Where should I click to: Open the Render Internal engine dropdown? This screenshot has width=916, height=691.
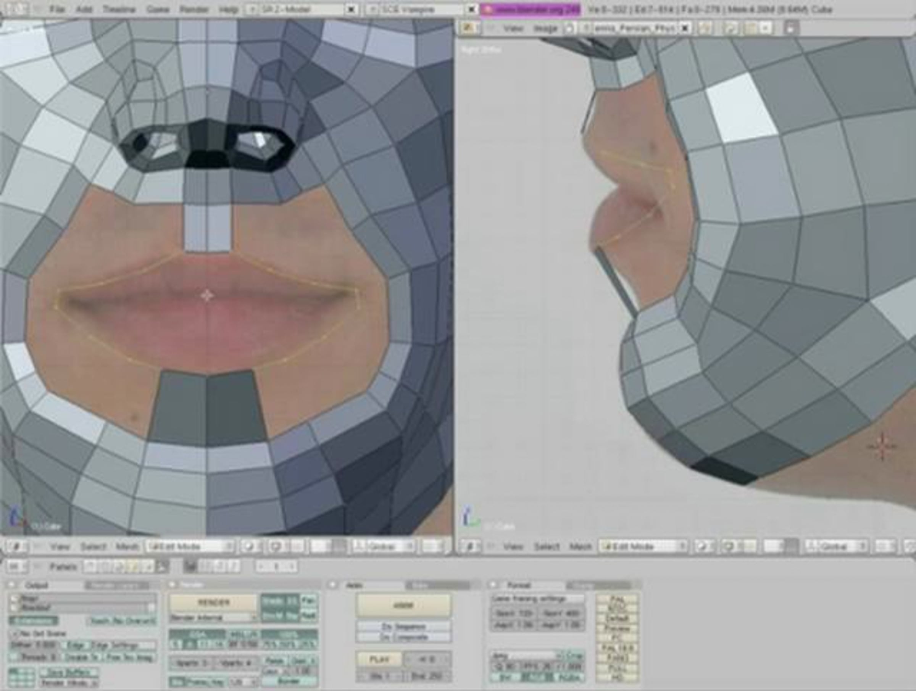(x=214, y=618)
